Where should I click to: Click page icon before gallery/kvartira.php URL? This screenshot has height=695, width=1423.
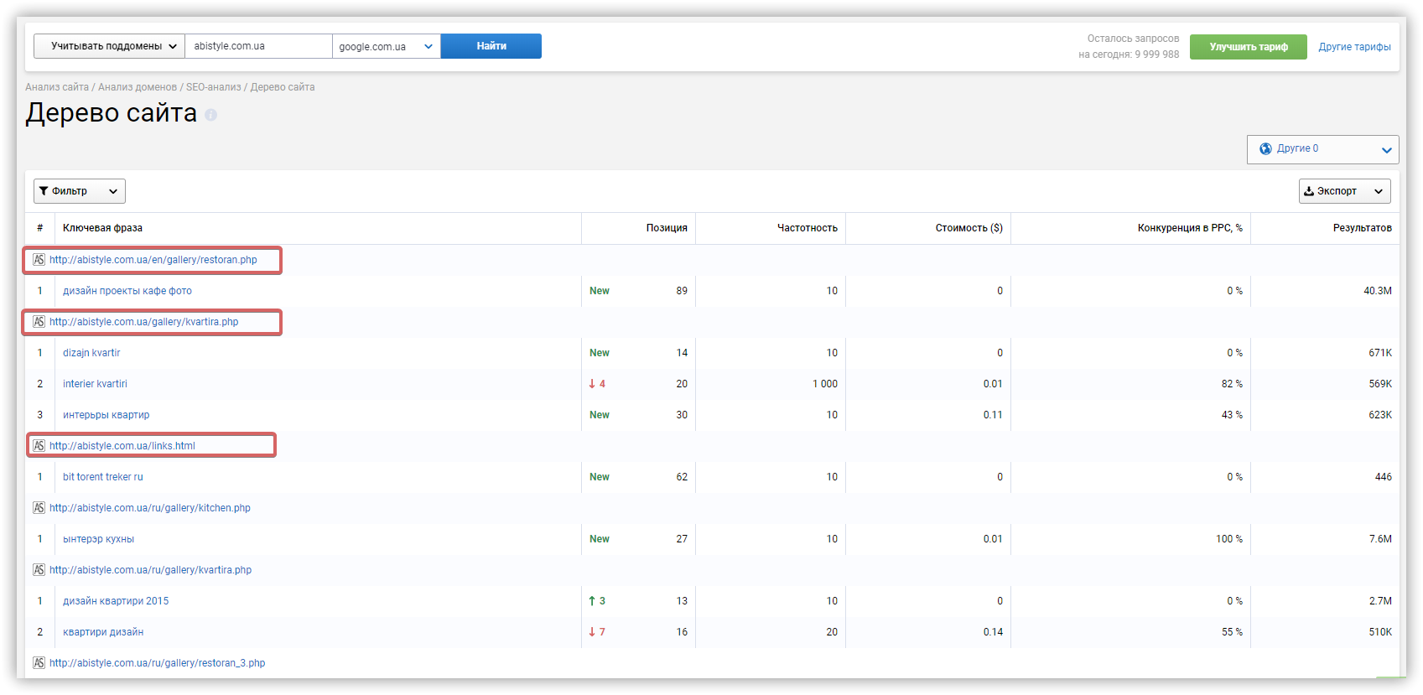click(x=39, y=322)
